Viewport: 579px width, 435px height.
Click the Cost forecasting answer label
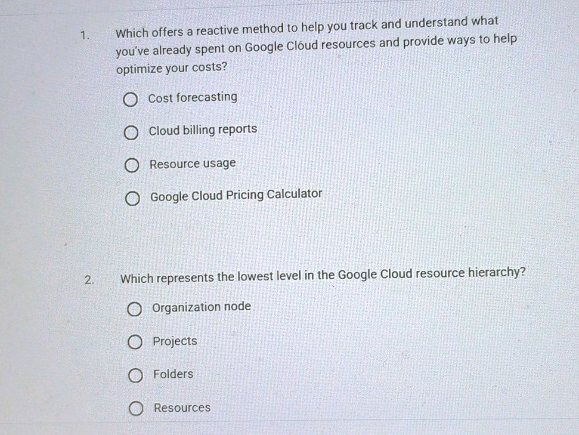point(193,97)
